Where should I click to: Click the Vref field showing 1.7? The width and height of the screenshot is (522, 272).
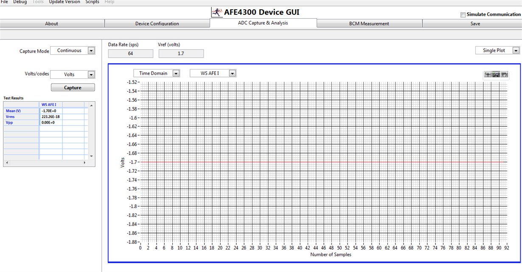click(181, 54)
